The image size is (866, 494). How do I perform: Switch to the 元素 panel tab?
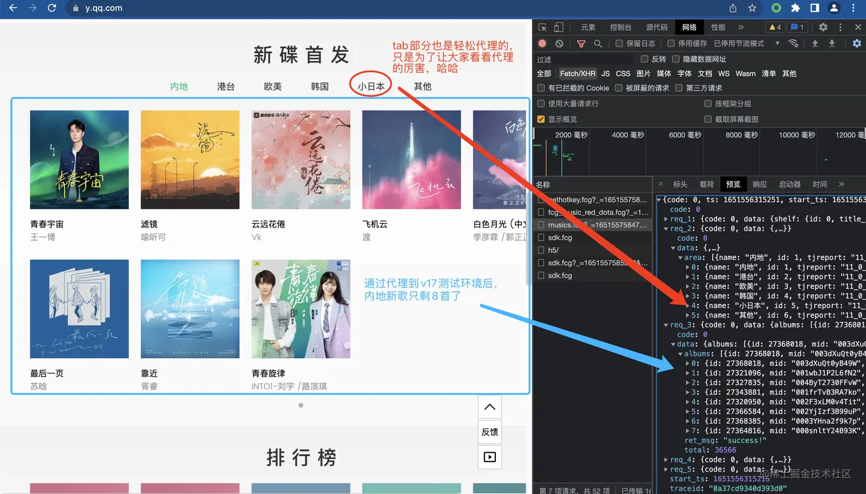[588, 27]
